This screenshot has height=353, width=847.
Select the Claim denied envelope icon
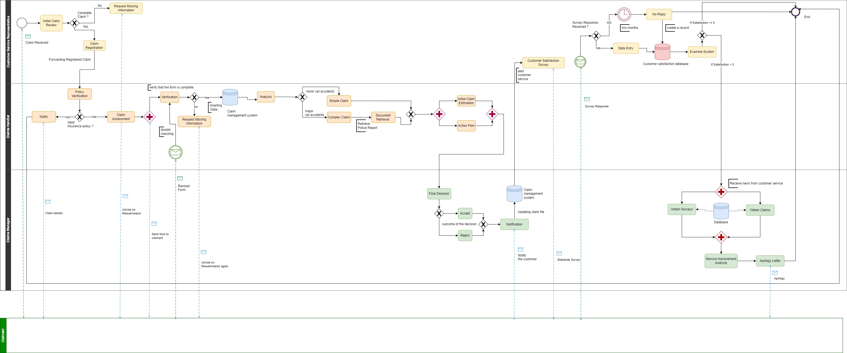point(48,202)
